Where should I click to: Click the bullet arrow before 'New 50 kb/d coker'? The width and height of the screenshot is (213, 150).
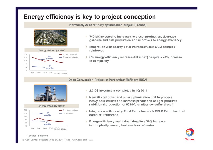pyautogui.click(x=86, y=97)
